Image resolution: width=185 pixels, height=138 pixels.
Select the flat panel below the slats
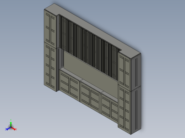click(91, 75)
